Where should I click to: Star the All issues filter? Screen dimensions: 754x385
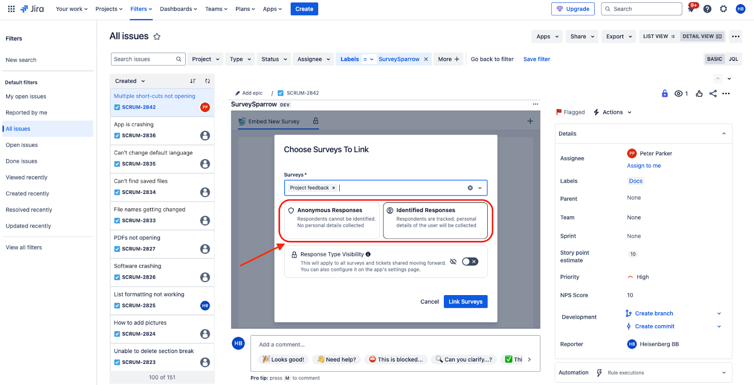tap(157, 37)
